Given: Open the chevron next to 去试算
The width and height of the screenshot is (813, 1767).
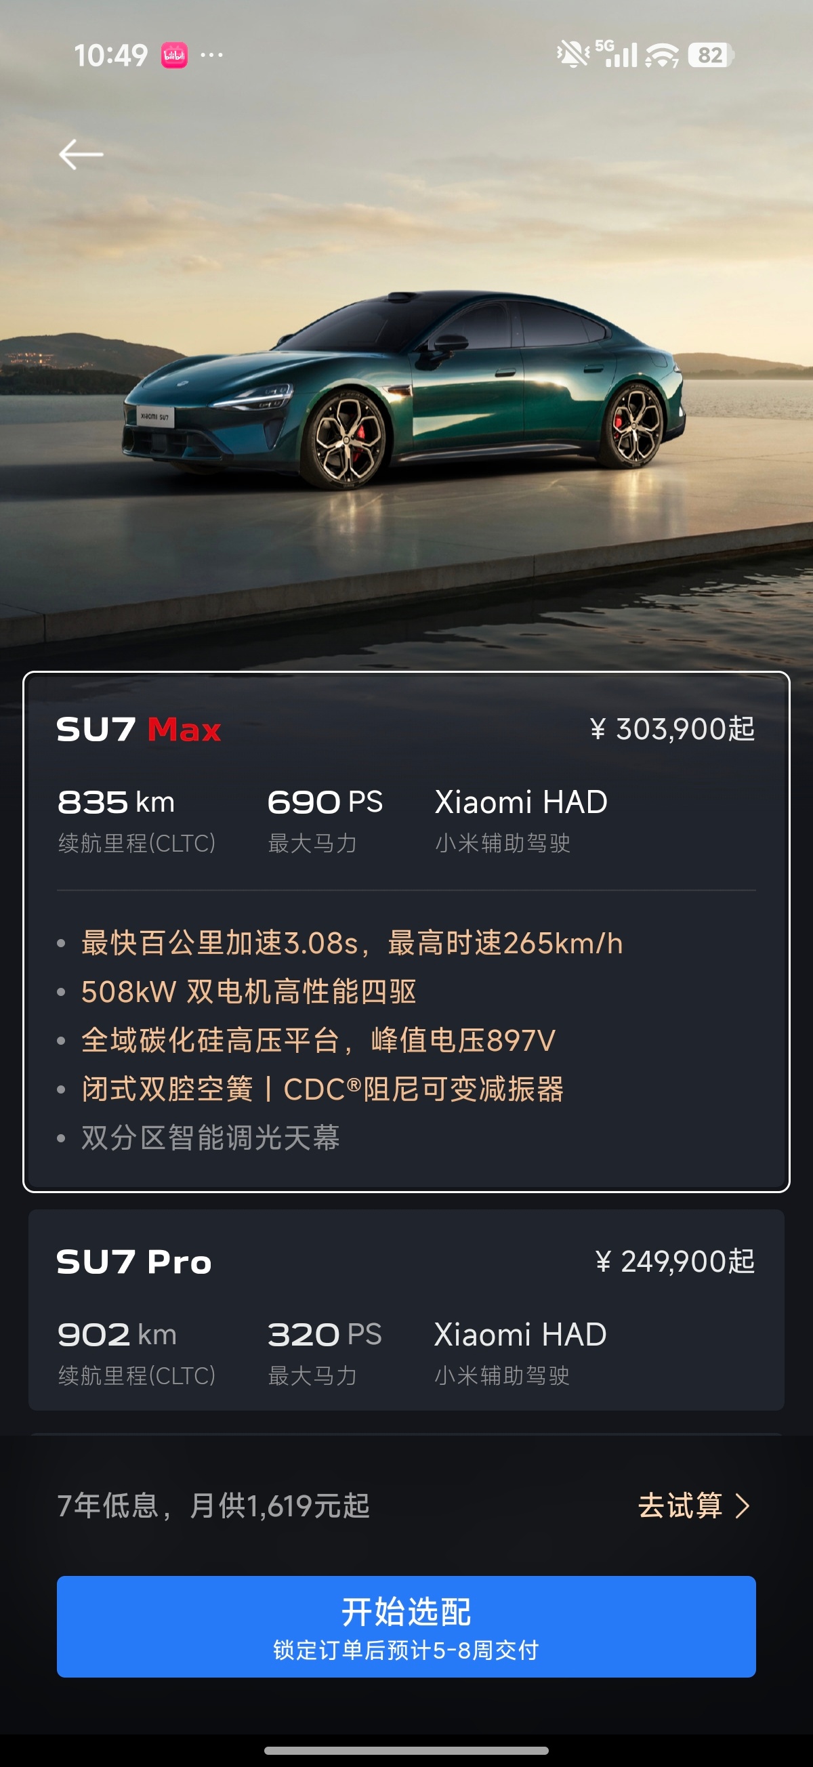Looking at the screenshot, I should (x=743, y=1505).
